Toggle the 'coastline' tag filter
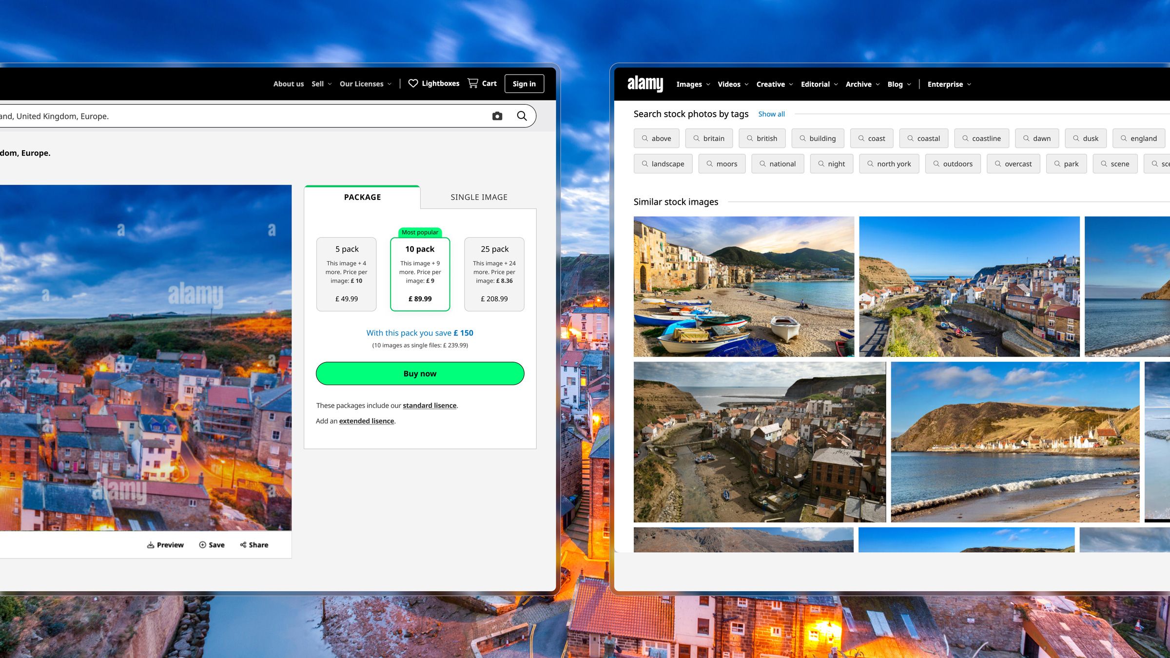Image resolution: width=1170 pixels, height=658 pixels. click(x=981, y=138)
